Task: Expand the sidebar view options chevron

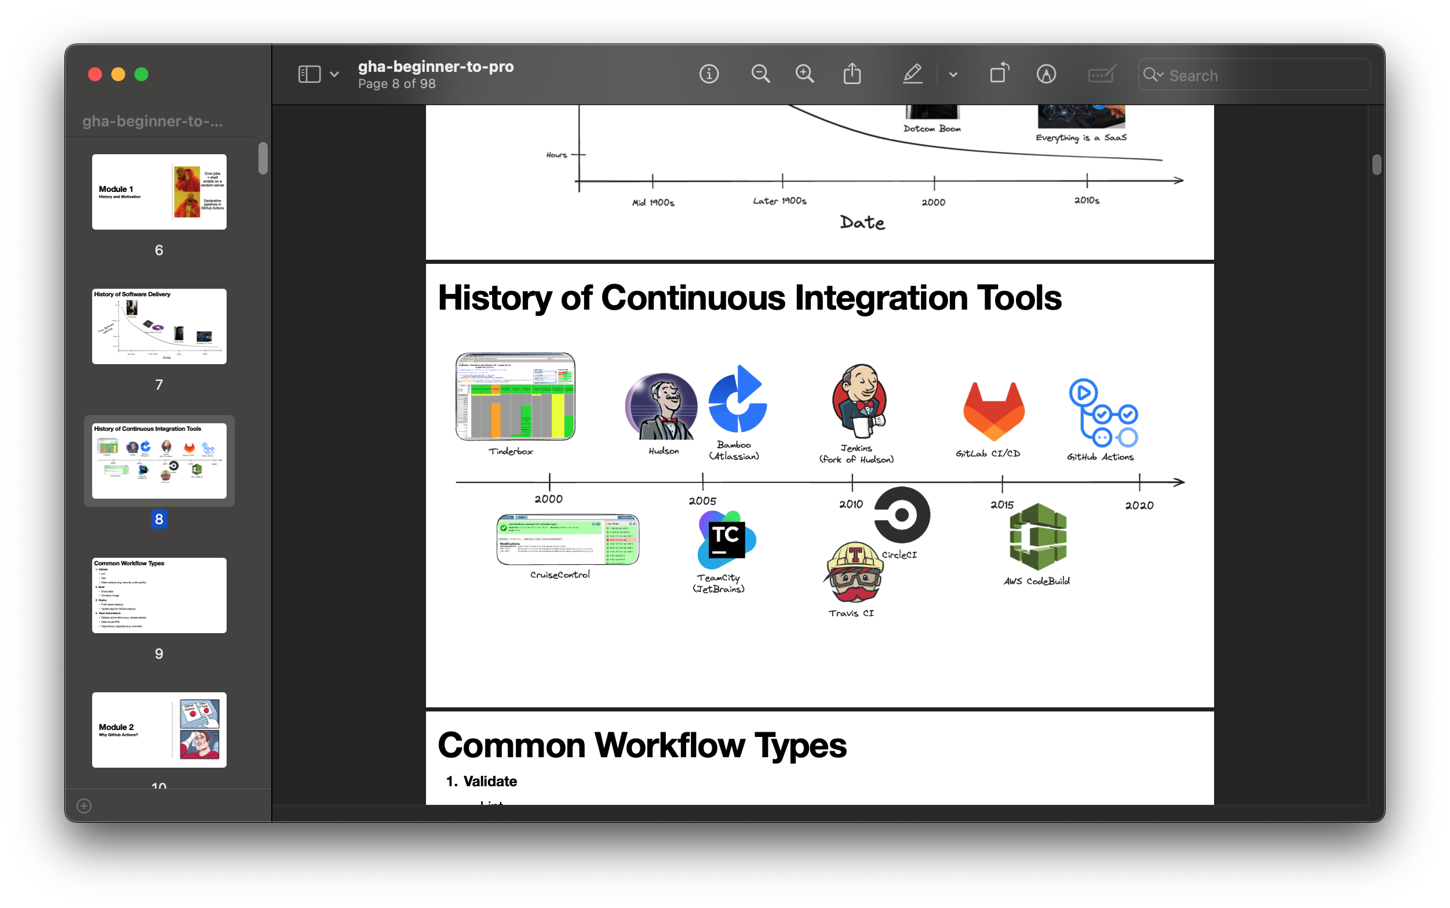Action: point(334,74)
